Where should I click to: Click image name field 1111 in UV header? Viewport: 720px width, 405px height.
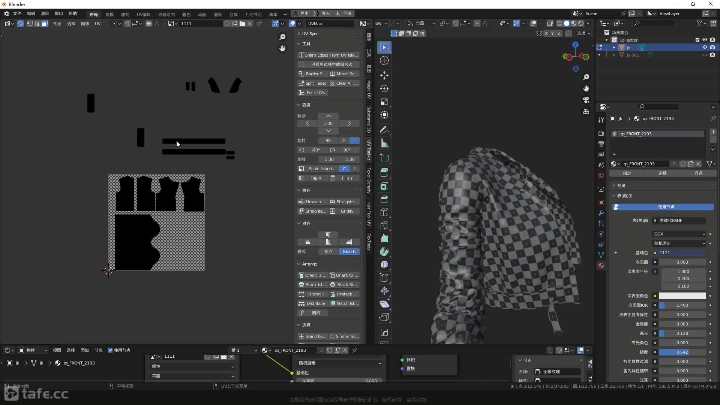point(201,24)
